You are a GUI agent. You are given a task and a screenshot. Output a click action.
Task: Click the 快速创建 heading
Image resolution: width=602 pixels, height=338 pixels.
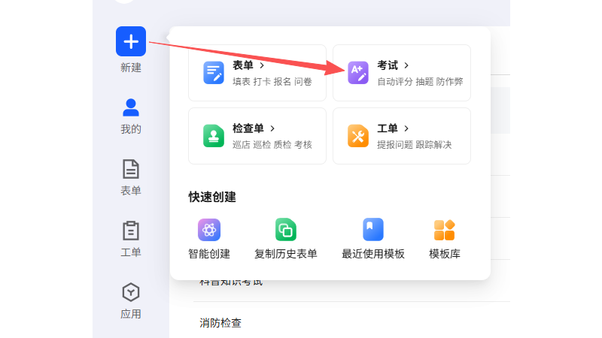coord(212,197)
